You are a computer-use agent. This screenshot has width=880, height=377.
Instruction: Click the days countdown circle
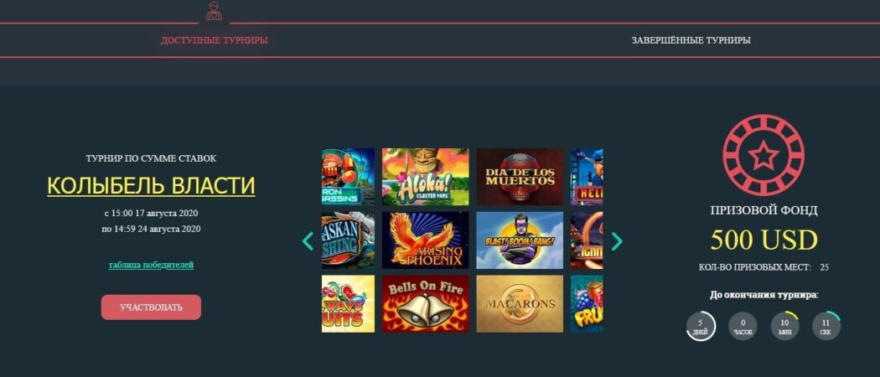[701, 326]
